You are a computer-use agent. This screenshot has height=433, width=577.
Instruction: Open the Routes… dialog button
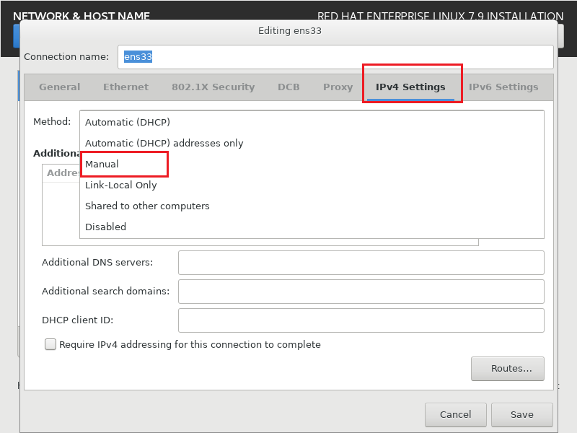pyautogui.click(x=508, y=369)
